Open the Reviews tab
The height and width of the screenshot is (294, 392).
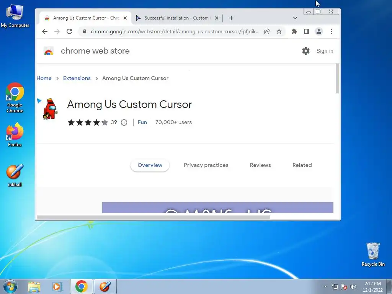click(x=260, y=165)
